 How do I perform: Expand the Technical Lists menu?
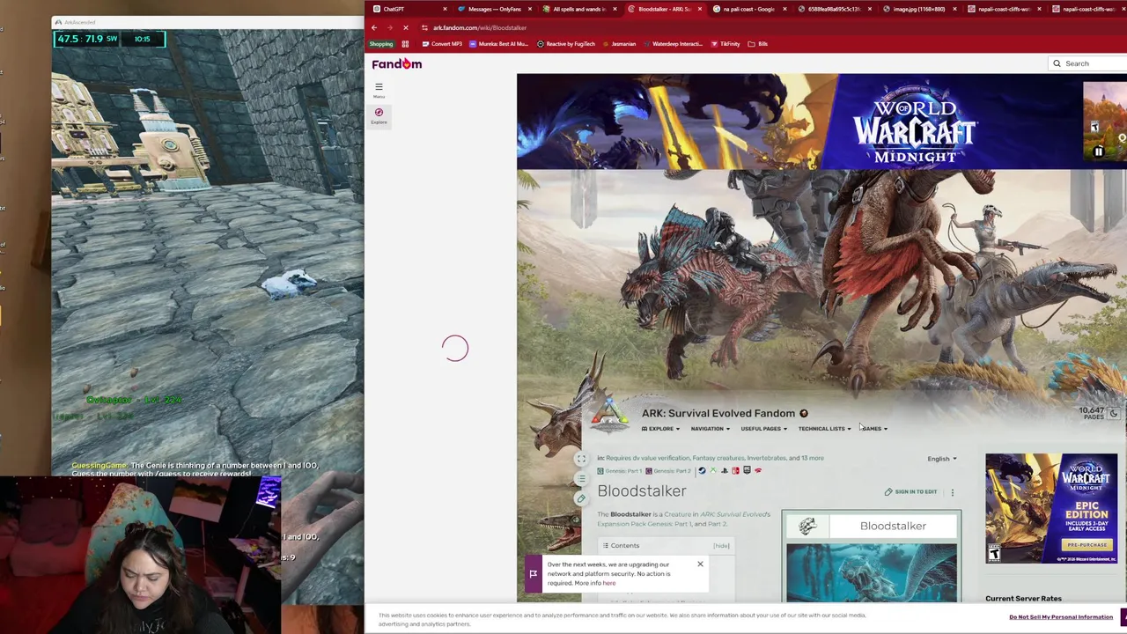pyautogui.click(x=824, y=429)
